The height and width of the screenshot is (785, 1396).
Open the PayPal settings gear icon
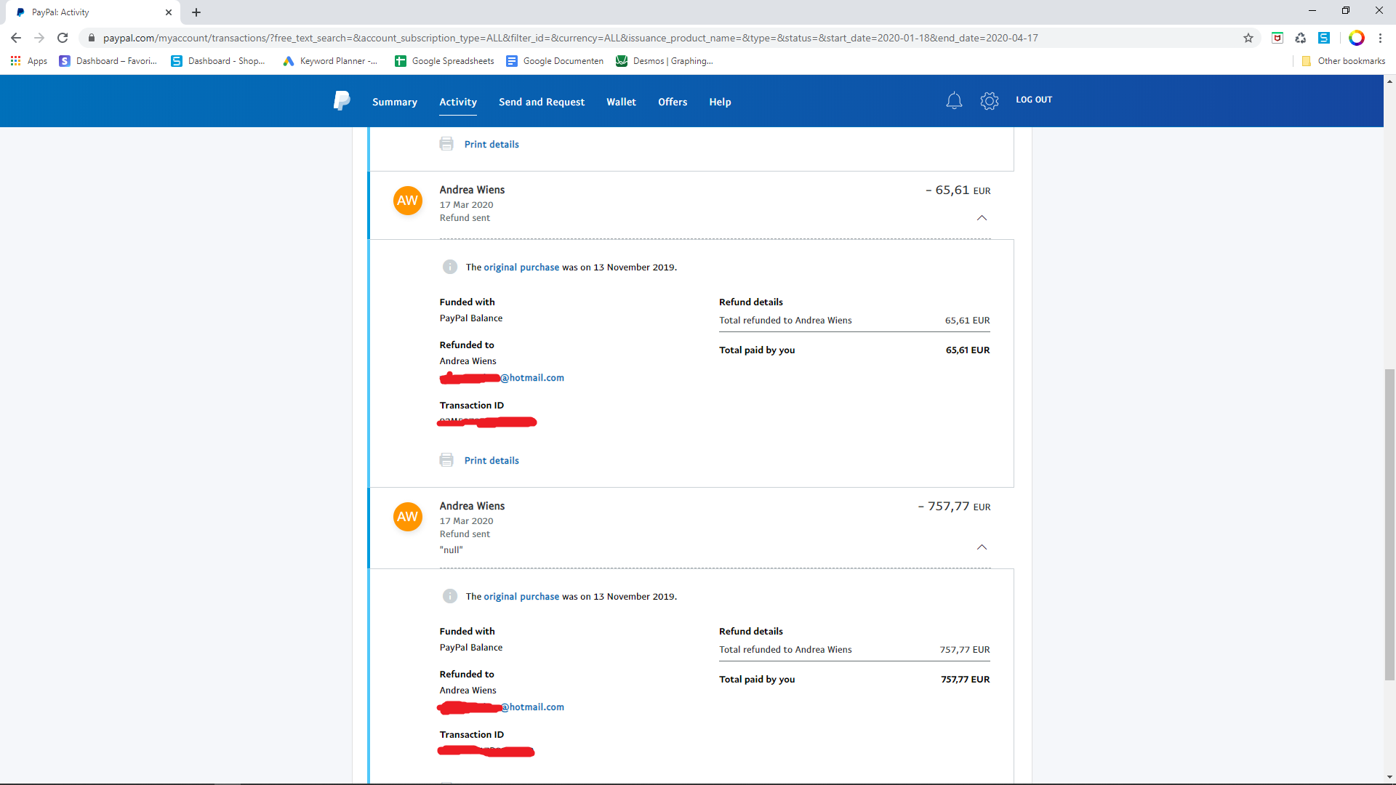click(x=990, y=101)
